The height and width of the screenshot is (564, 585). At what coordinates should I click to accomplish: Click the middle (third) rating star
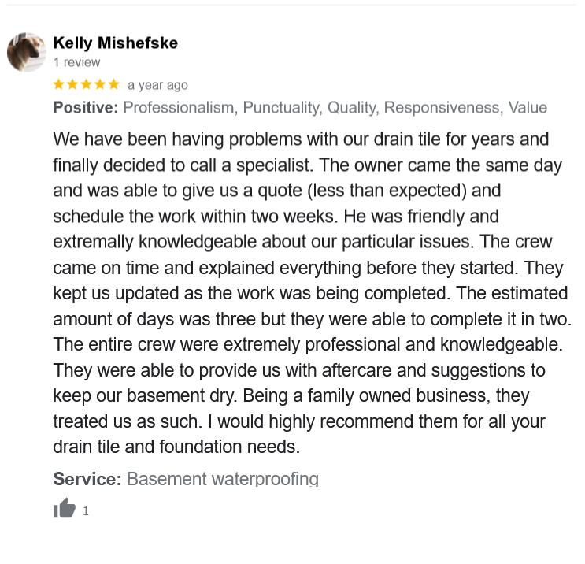pos(87,83)
